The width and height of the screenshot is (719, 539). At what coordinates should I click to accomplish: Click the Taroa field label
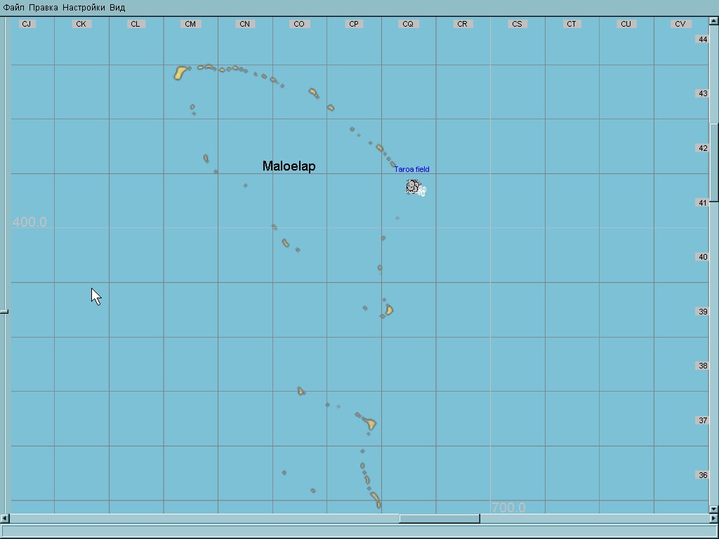[411, 169]
